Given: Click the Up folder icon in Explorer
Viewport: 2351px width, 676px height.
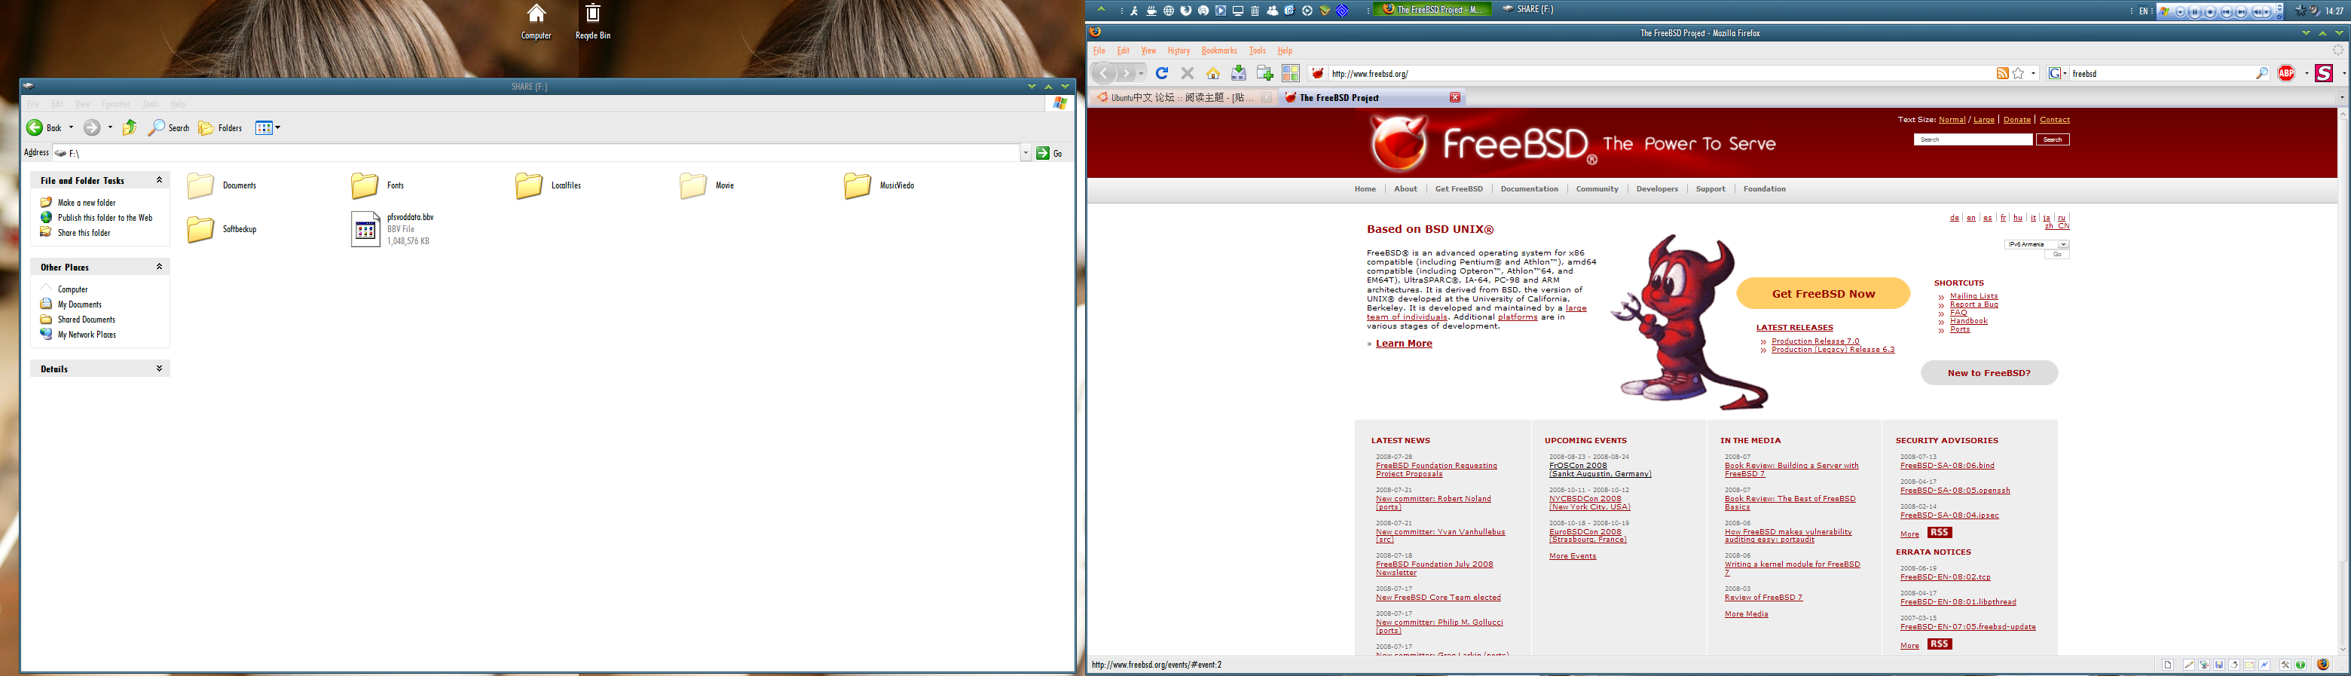Looking at the screenshot, I should 130,127.
